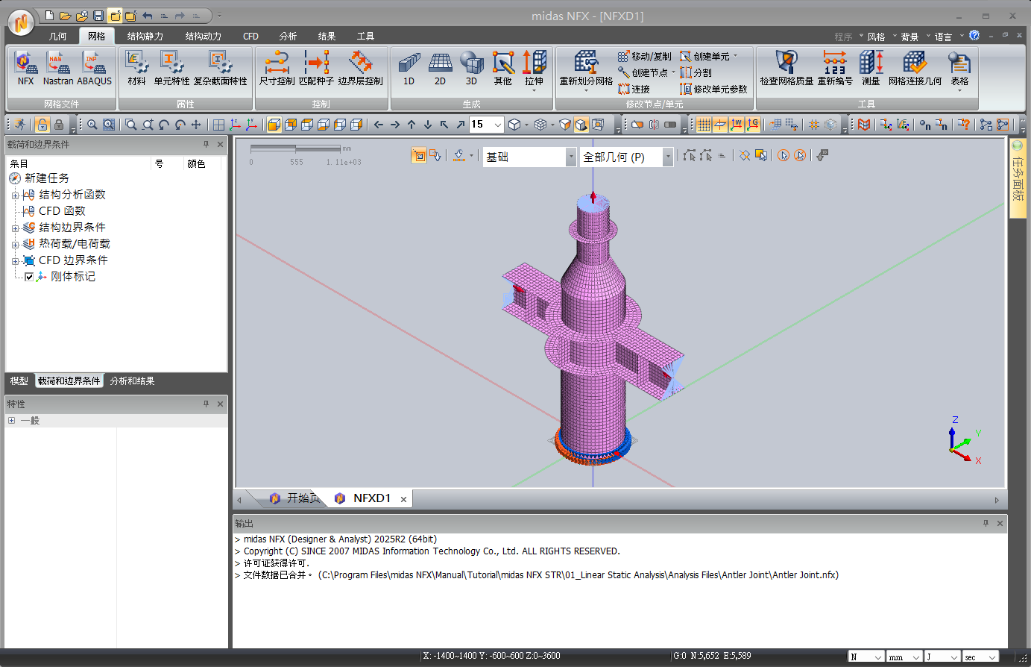The width and height of the screenshot is (1031, 667).
Task: Open the 全部几何 (P) filter dropdown
Action: 668,157
